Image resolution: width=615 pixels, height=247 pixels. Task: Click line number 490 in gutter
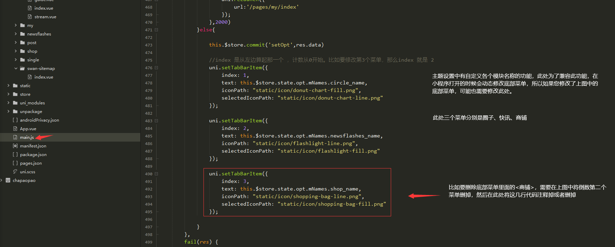[x=149, y=174]
